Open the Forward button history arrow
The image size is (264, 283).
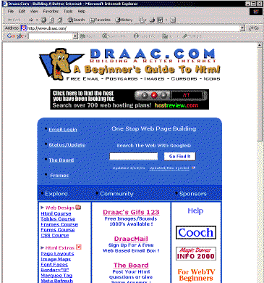click(x=37, y=20)
